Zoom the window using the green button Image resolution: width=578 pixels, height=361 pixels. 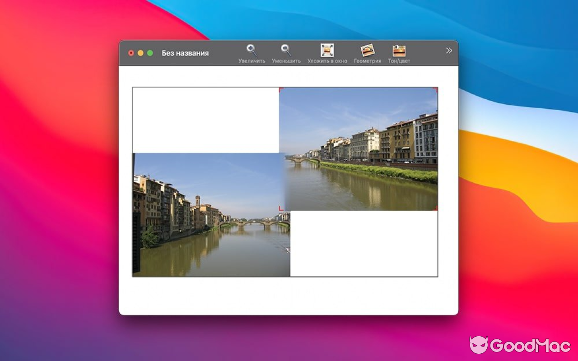pos(150,53)
